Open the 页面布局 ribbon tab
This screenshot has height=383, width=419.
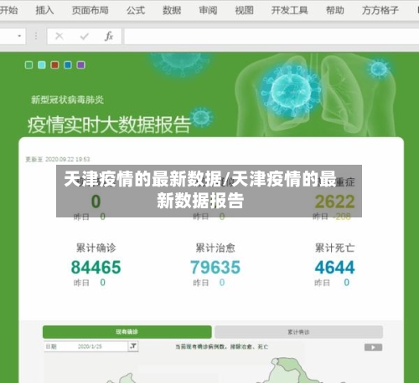point(90,10)
